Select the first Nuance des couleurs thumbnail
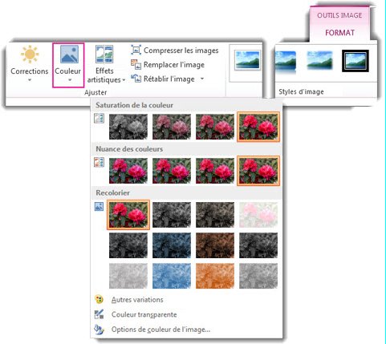The width and height of the screenshot is (386, 344). 128,171
